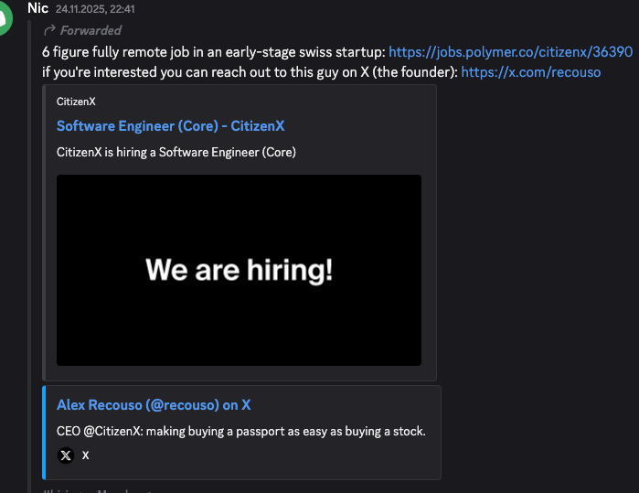
Task: Click the Forwarded arrow icon
Action: [49, 30]
